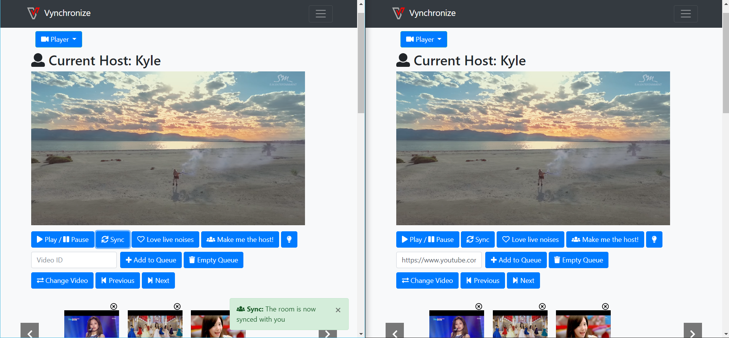Select third queue video thumbnail in right window
Viewport: 729px width, 338px height.
tap(583, 324)
